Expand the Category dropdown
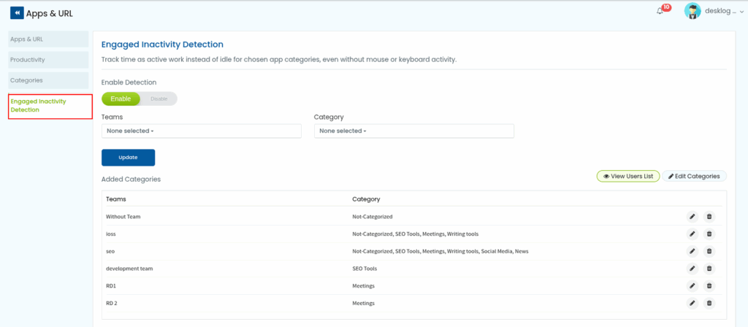The height and width of the screenshot is (327, 748). [x=413, y=131]
